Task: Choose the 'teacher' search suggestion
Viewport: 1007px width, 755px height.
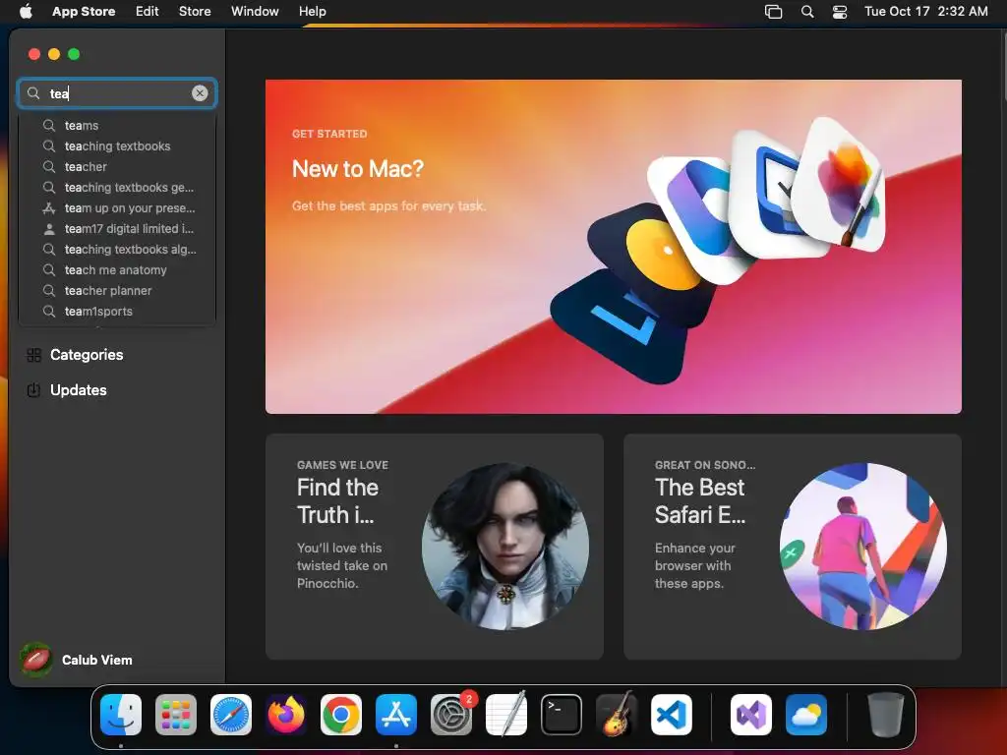Action: pyautogui.click(x=118, y=166)
